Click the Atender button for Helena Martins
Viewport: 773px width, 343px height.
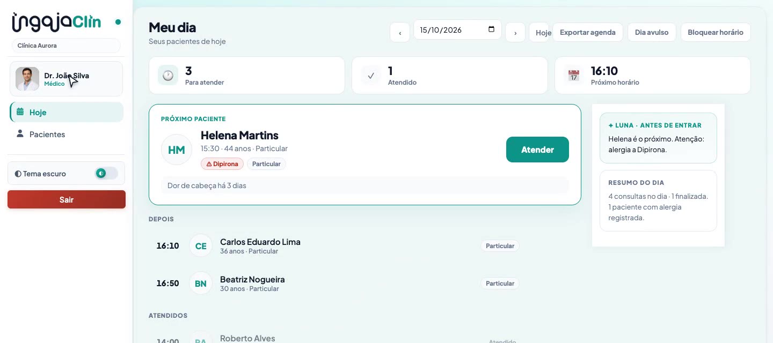[x=537, y=150]
